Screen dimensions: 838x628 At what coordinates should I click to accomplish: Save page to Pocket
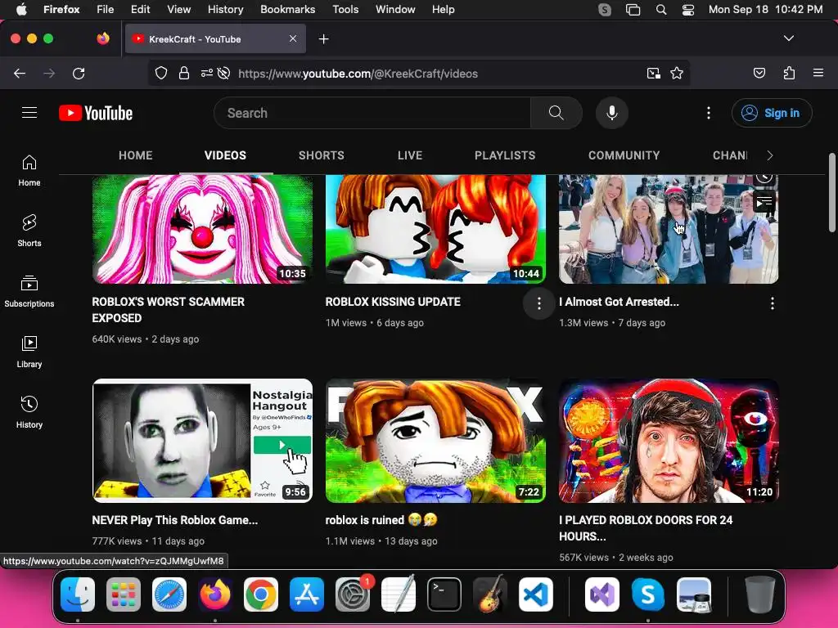coord(759,73)
